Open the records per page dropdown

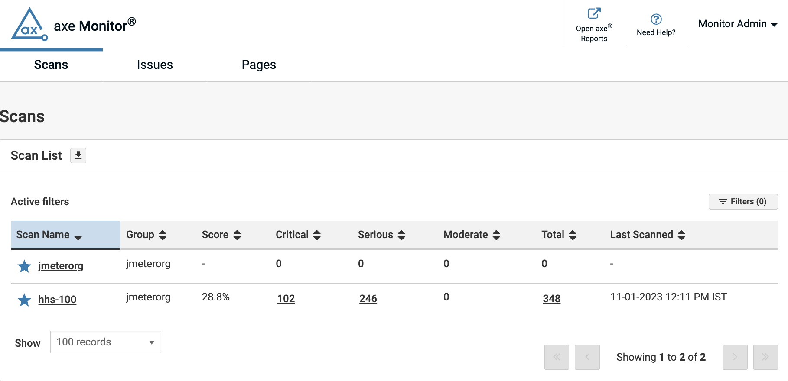105,342
